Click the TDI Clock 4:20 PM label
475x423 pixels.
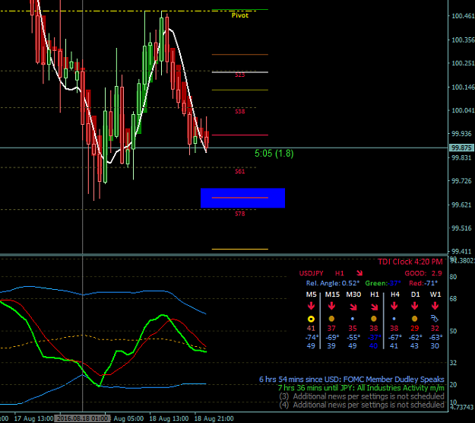410,262
